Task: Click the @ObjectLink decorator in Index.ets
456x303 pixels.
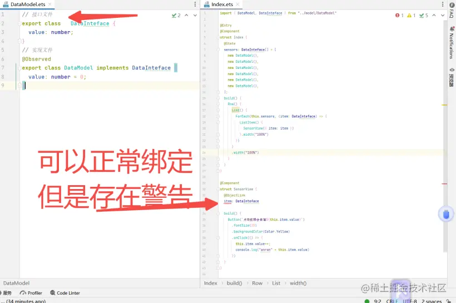Action: pyautogui.click(x=235, y=195)
